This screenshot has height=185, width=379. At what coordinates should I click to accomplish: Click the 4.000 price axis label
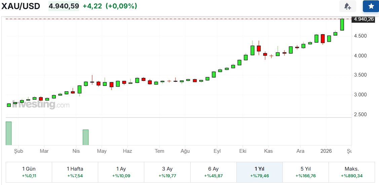[x=361, y=55]
